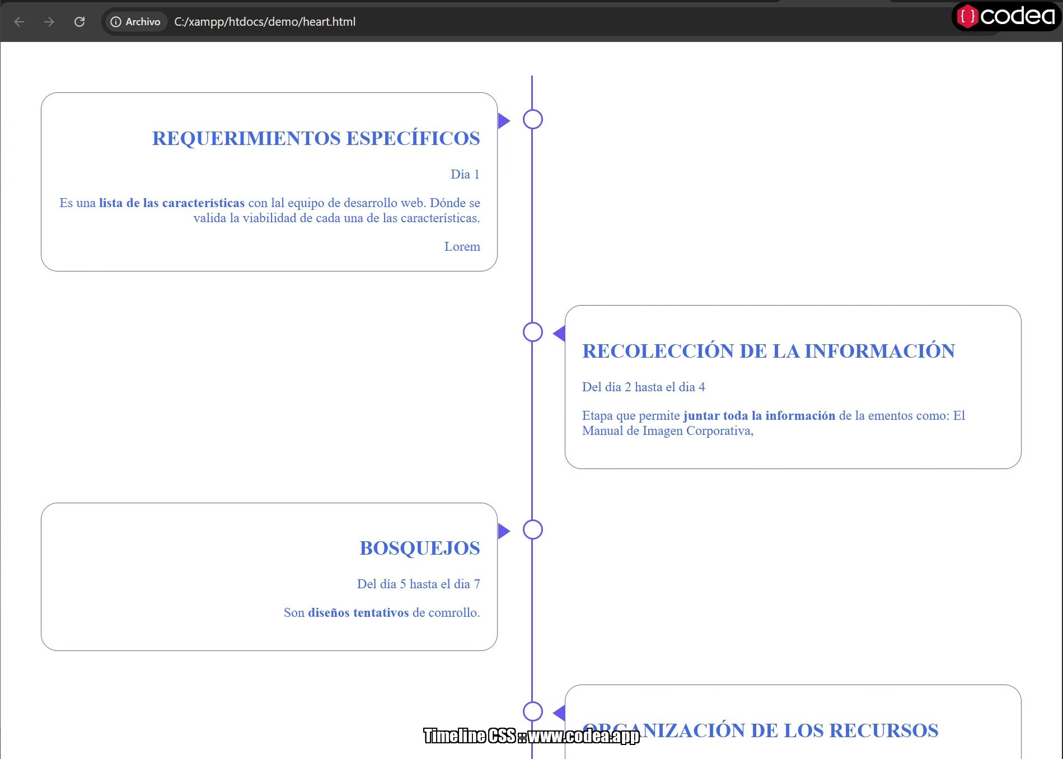Click the page reload icon
Image resolution: width=1063 pixels, height=759 pixels.
(x=79, y=22)
